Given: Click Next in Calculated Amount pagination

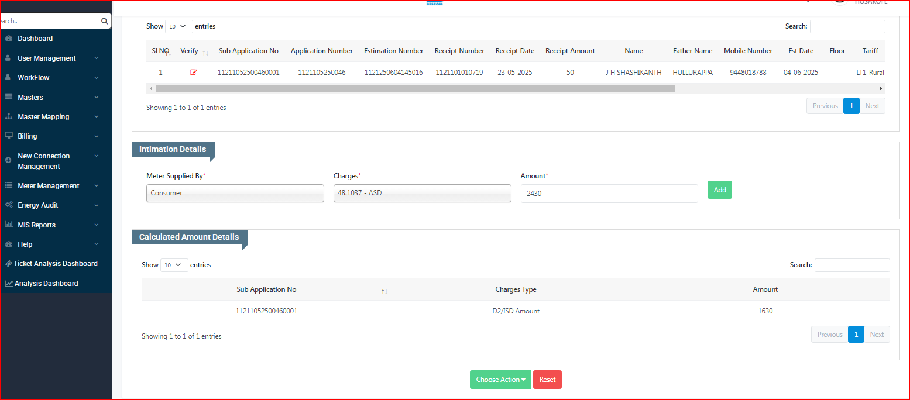Looking at the screenshot, I should (x=877, y=335).
